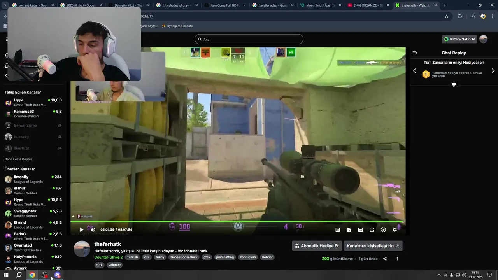The width and height of the screenshot is (498, 280).
Task: Open the Windows Start menu
Action: (x=6, y=275)
